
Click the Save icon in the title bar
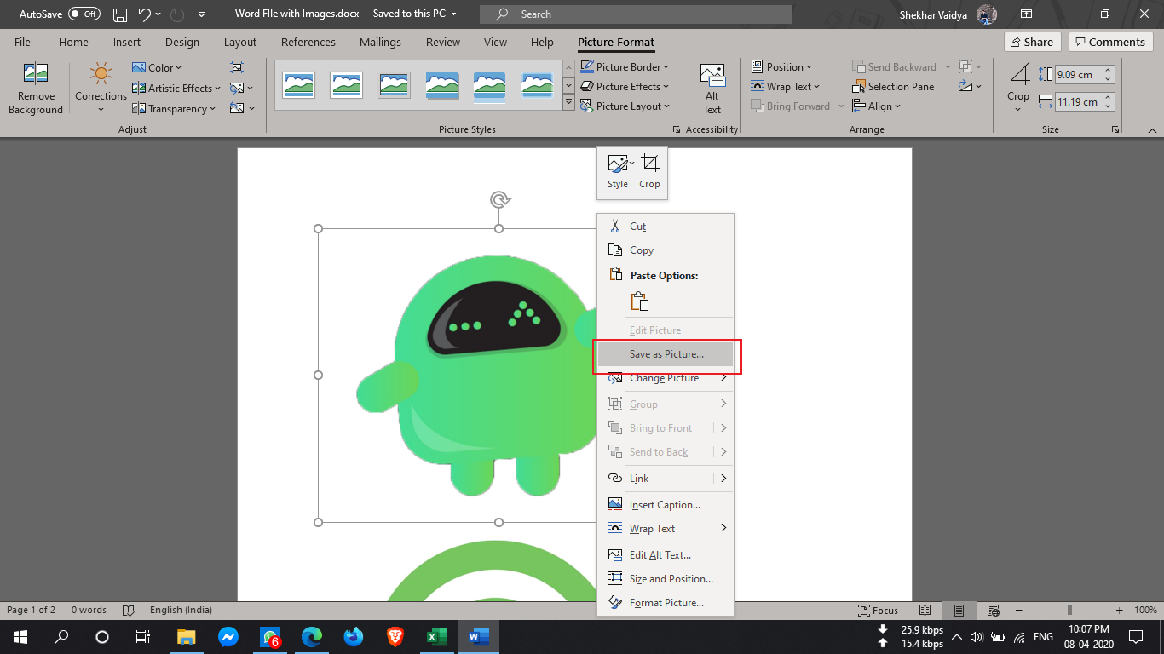120,14
